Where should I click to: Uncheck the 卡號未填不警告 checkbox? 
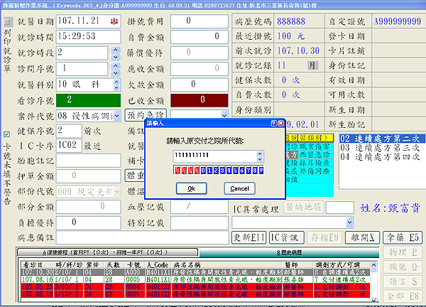tap(7, 134)
